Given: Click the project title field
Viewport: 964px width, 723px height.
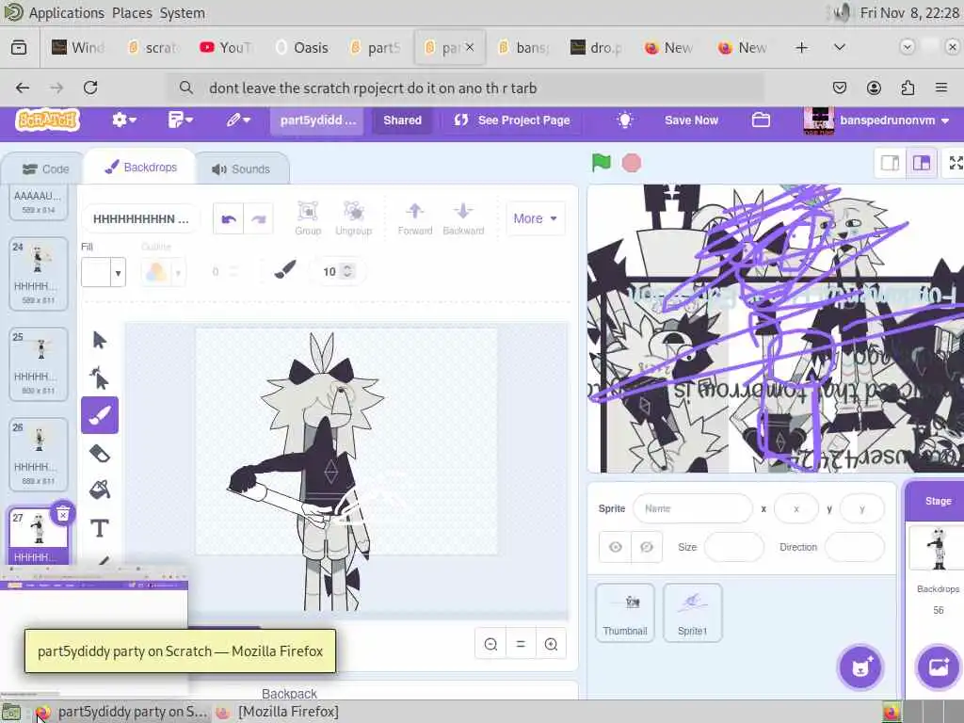Looking at the screenshot, I should 317,120.
